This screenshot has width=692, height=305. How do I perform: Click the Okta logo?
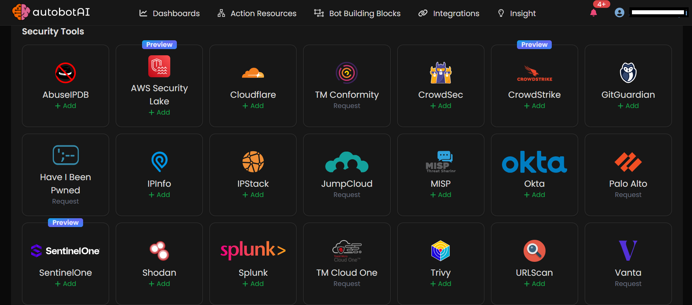tap(535, 161)
